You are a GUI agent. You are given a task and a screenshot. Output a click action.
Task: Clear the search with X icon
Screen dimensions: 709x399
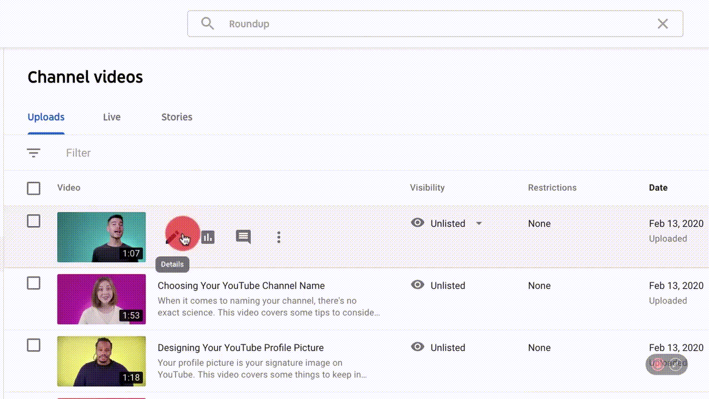tap(662, 23)
